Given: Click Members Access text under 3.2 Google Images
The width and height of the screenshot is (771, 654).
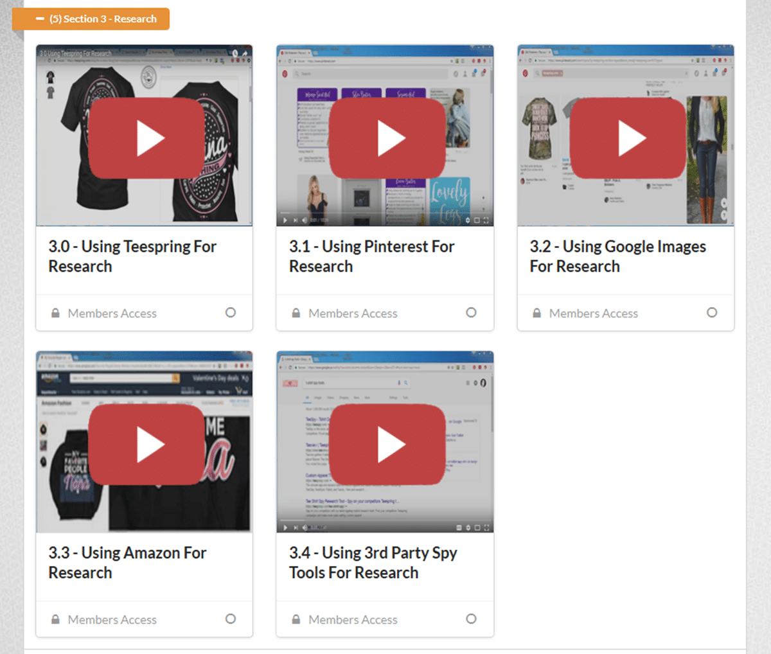Looking at the screenshot, I should 594,314.
